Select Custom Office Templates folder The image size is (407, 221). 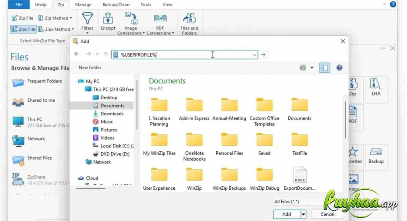point(264,112)
